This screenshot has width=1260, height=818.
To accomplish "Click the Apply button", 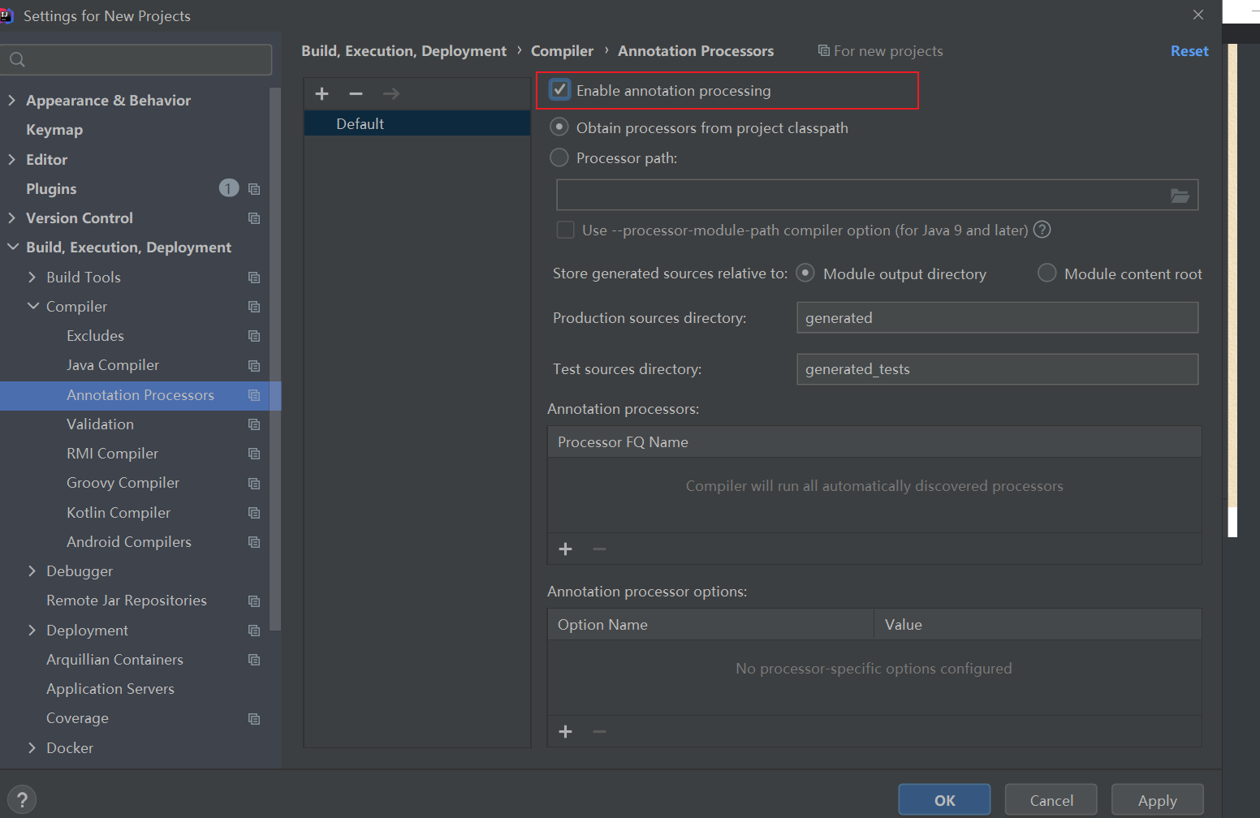I will pos(1158,800).
